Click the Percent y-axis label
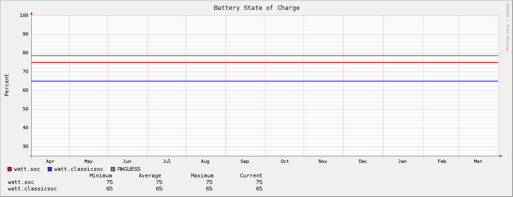 point(7,85)
